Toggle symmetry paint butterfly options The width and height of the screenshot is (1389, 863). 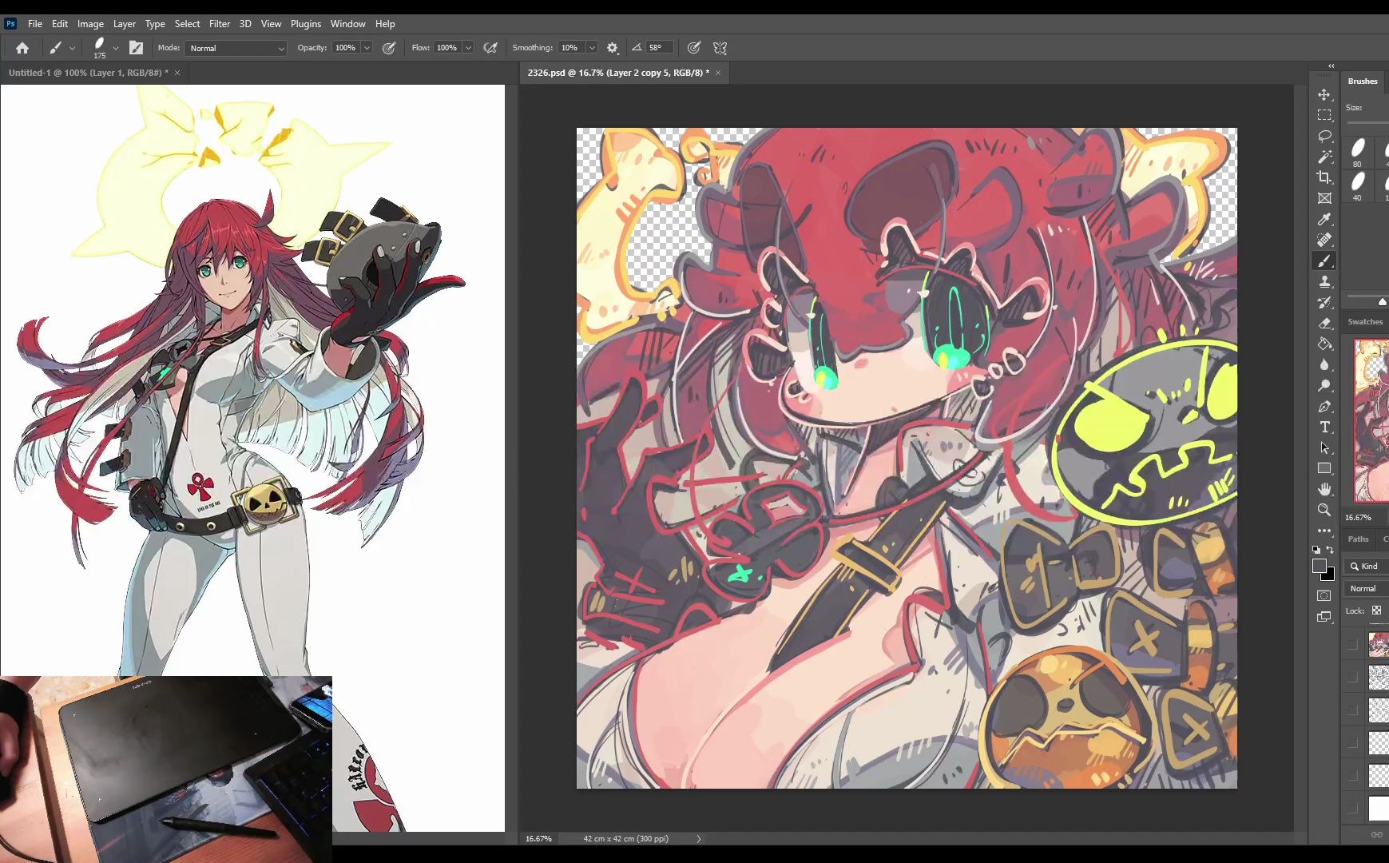coord(720,48)
